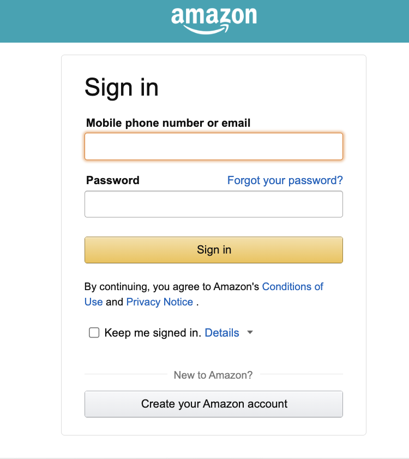Click the Amazon logo wordmark in the header
Image resolution: width=409 pixels, height=459 pixels.
[x=214, y=16]
